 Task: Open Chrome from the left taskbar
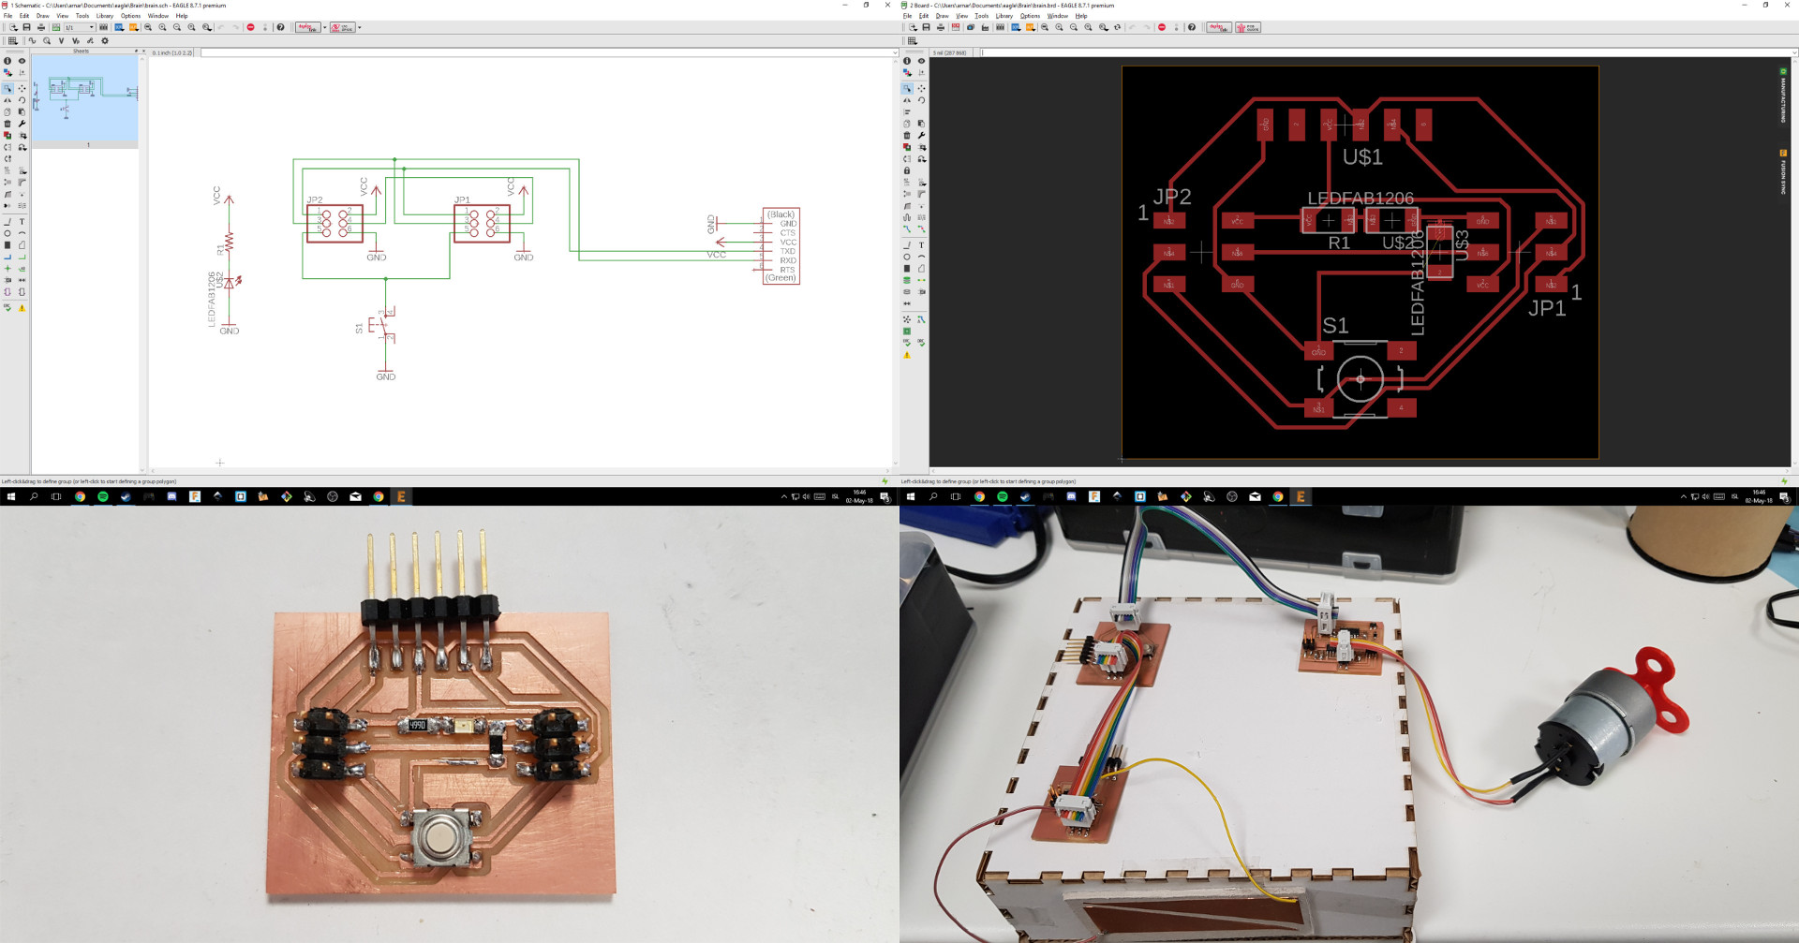click(80, 496)
